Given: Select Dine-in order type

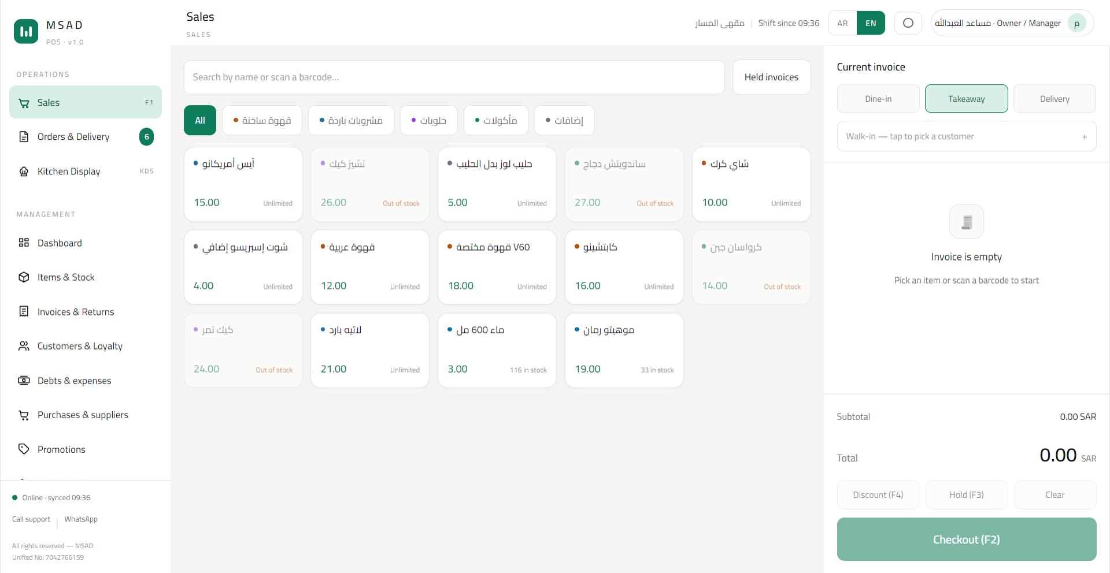Looking at the screenshot, I should 878,99.
